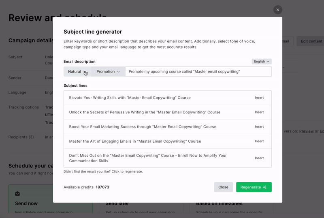Click the Close button

[223, 187]
